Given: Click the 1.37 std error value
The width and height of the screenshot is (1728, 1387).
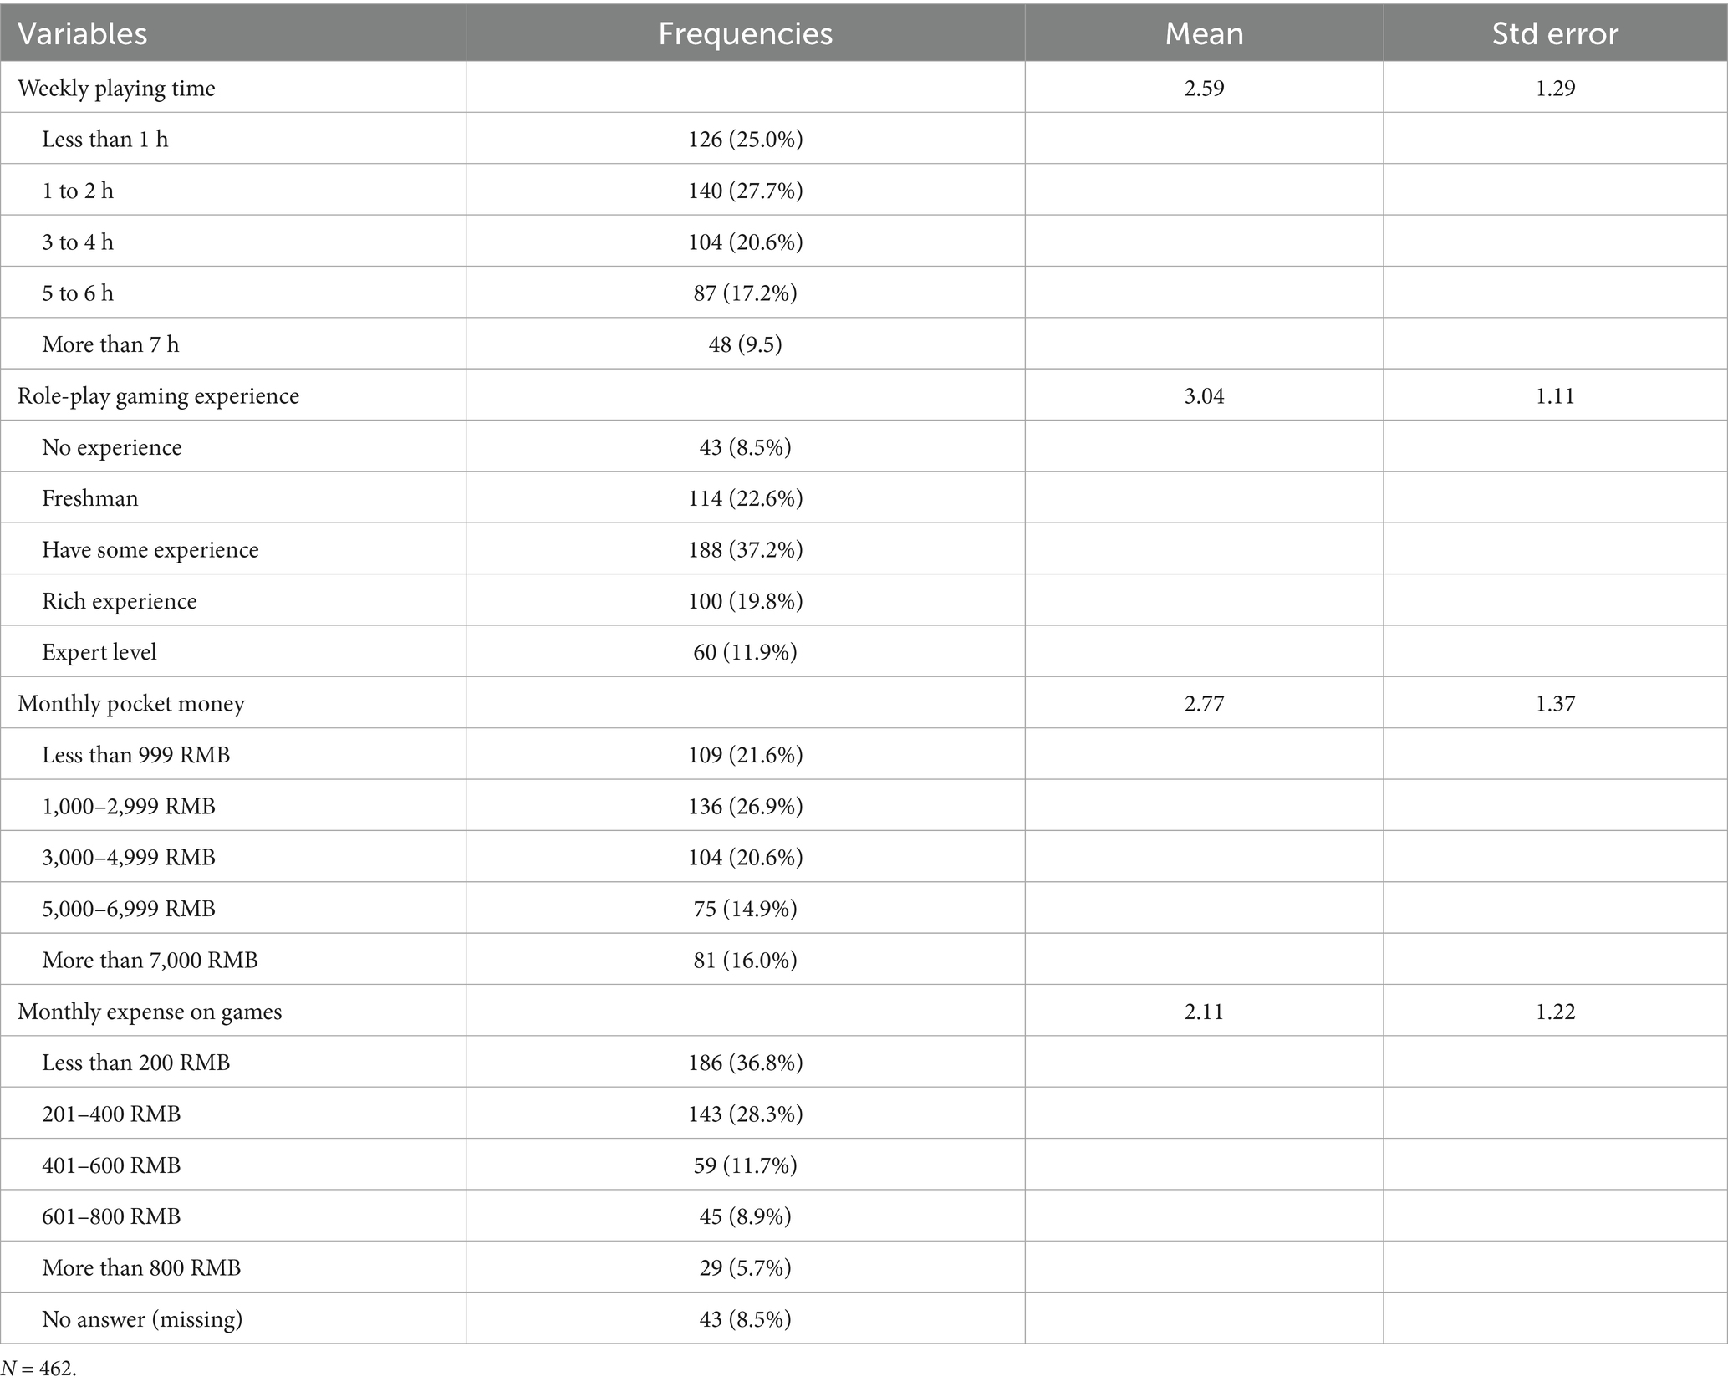Looking at the screenshot, I should [x=1555, y=703].
